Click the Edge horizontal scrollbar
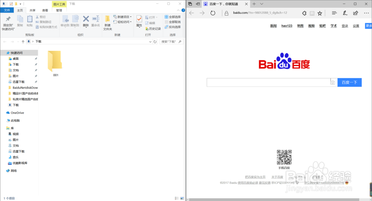This screenshot has width=372, height=201. (x=274, y=200)
